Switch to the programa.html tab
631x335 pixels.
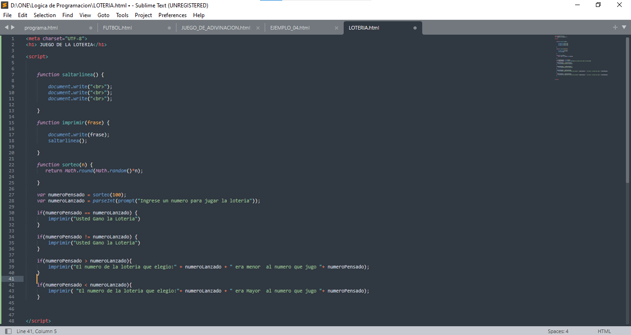(41, 28)
